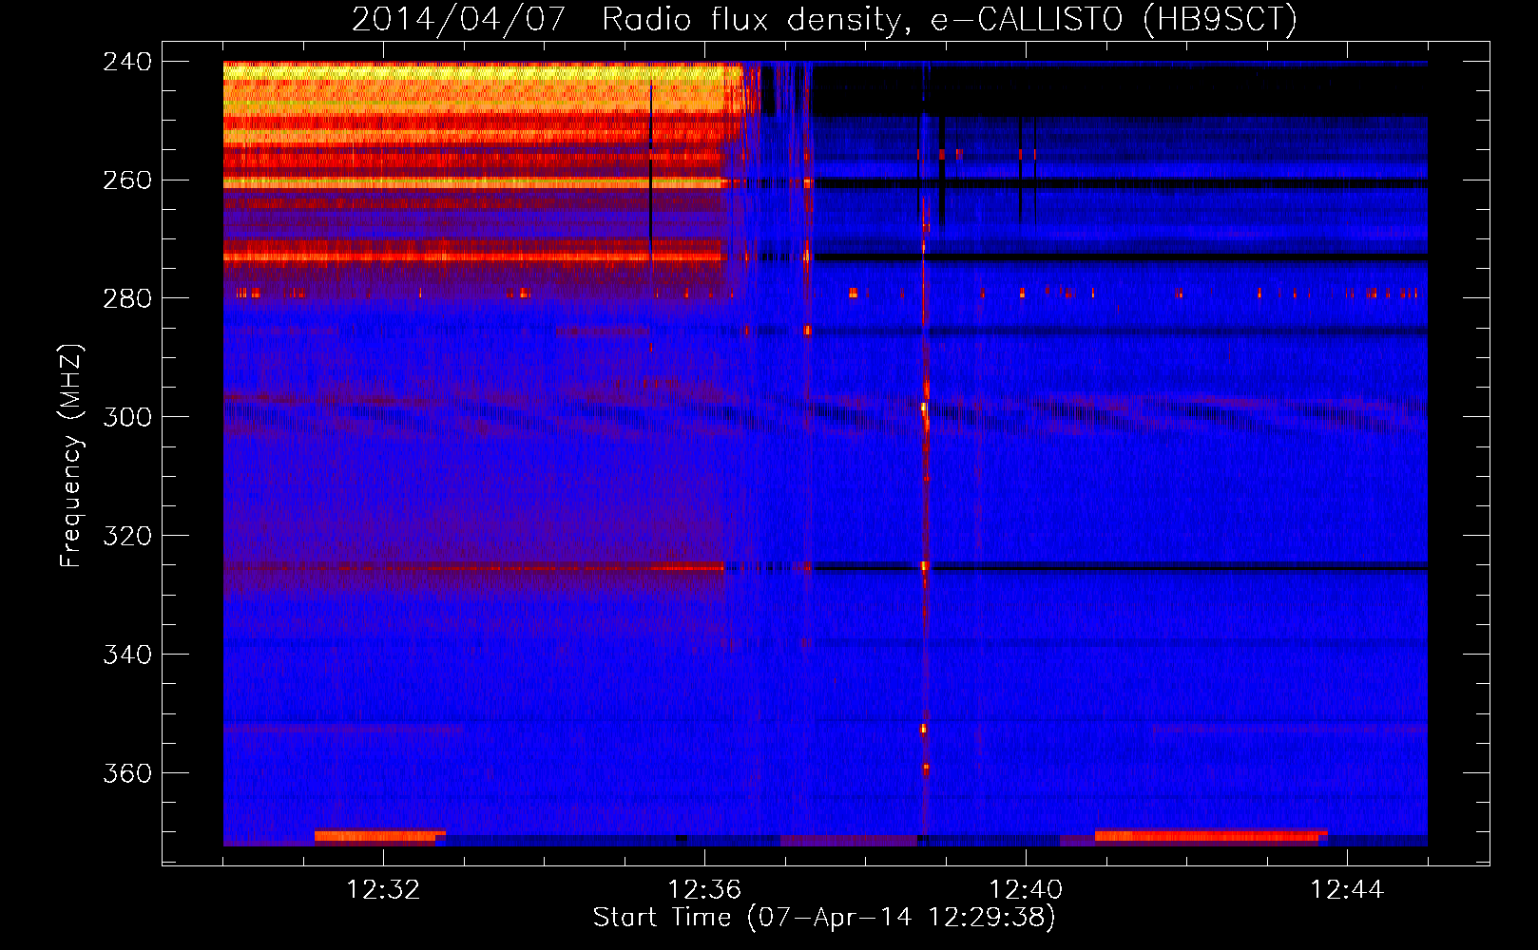Click the 'Frequency (MHZ)' y-axis label
The width and height of the screenshot is (1538, 950).
click(71, 456)
